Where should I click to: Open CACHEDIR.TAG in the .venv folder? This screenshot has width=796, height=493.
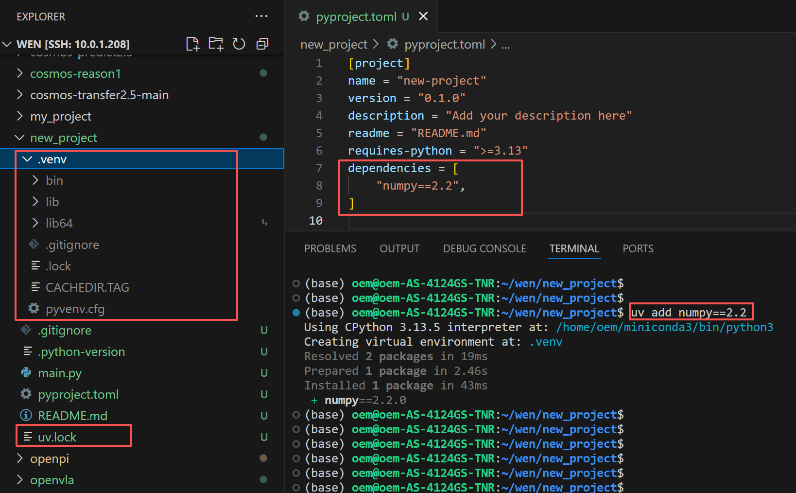pos(87,287)
